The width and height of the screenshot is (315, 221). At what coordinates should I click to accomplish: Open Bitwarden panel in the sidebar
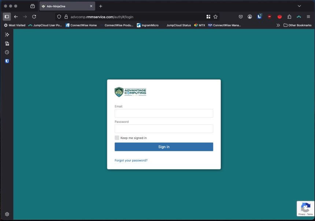pos(7,61)
